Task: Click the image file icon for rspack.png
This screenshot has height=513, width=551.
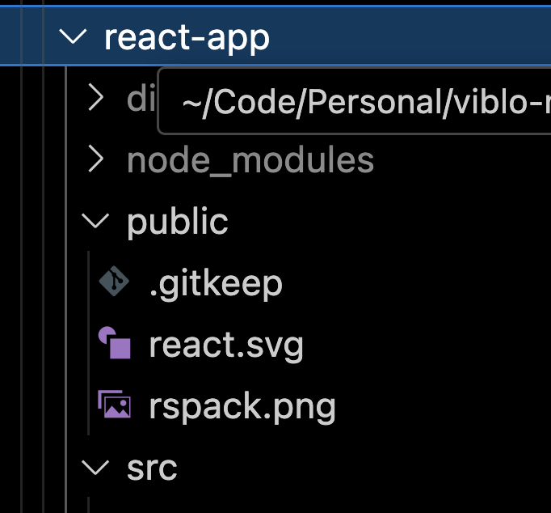Action: click(114, 405)
